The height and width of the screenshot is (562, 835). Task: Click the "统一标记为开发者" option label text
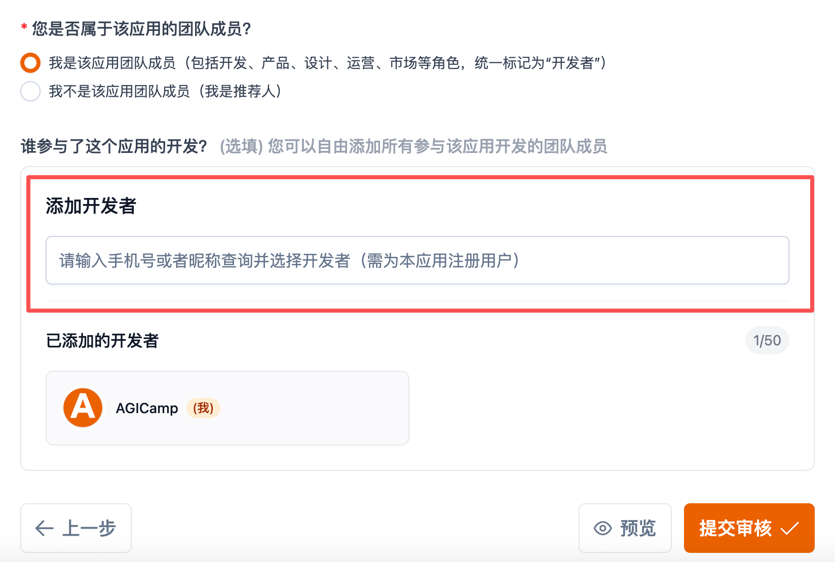(x=540, y=63)
